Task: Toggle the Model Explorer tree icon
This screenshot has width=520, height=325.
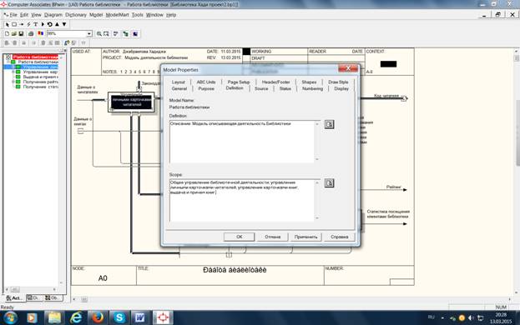Action: (125, 34)
